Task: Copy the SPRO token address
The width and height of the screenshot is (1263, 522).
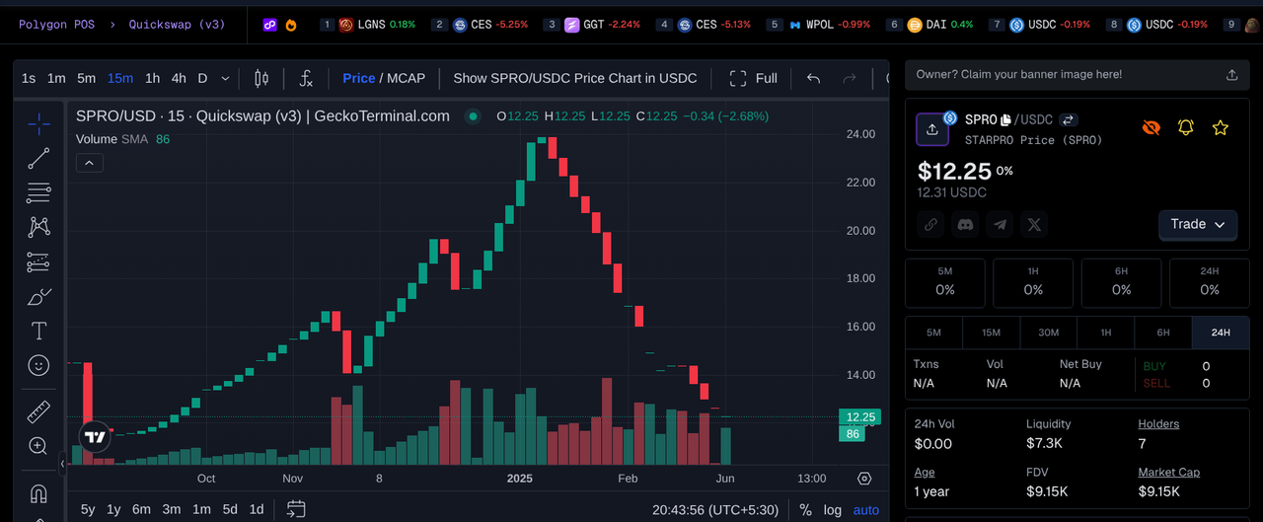Action: click(1005, 119)
